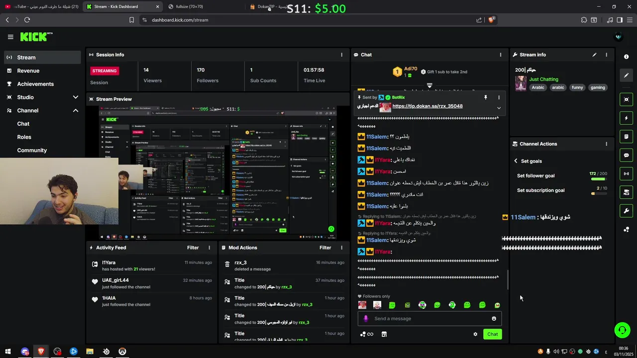Open the green support headset button
The width and height of the screenshot is (637, 358).
(621, 330)
